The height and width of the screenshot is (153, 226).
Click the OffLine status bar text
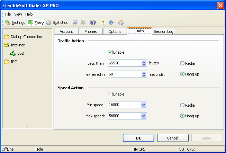8,149
